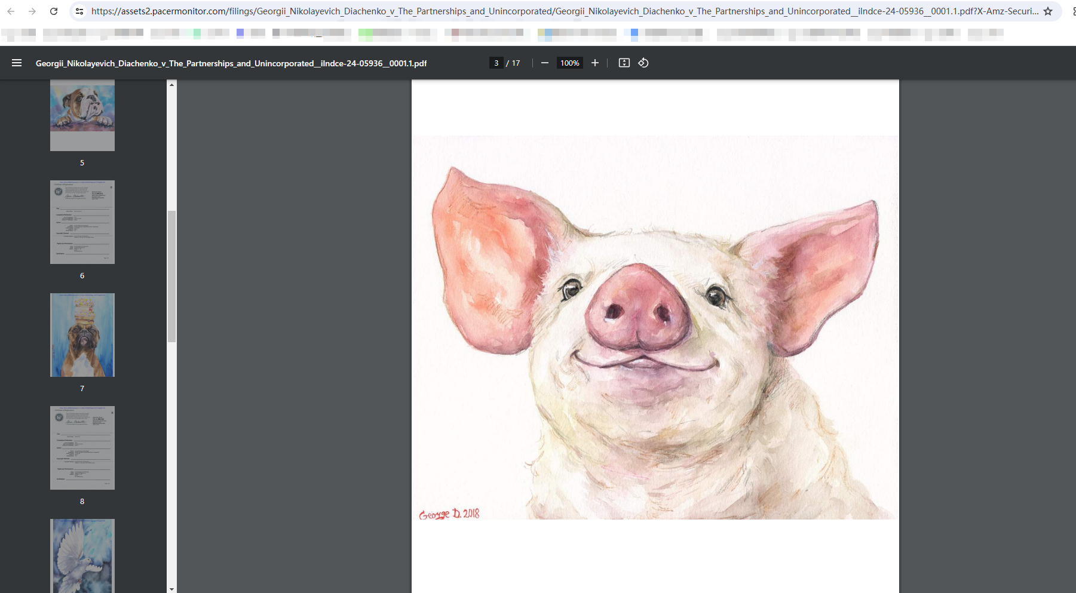
Task: Open the page 8 certificate thumbnail
Action: pos(82,448)
